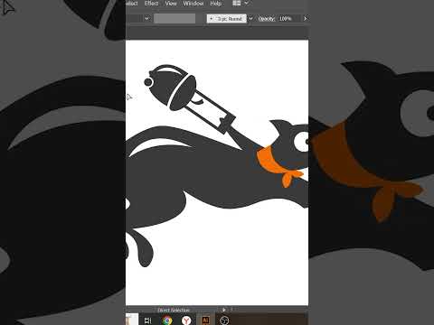Open dropdown arrow left of gray profile field
Image resolution: width=434 pixels, height=325 pixels.
146,19
